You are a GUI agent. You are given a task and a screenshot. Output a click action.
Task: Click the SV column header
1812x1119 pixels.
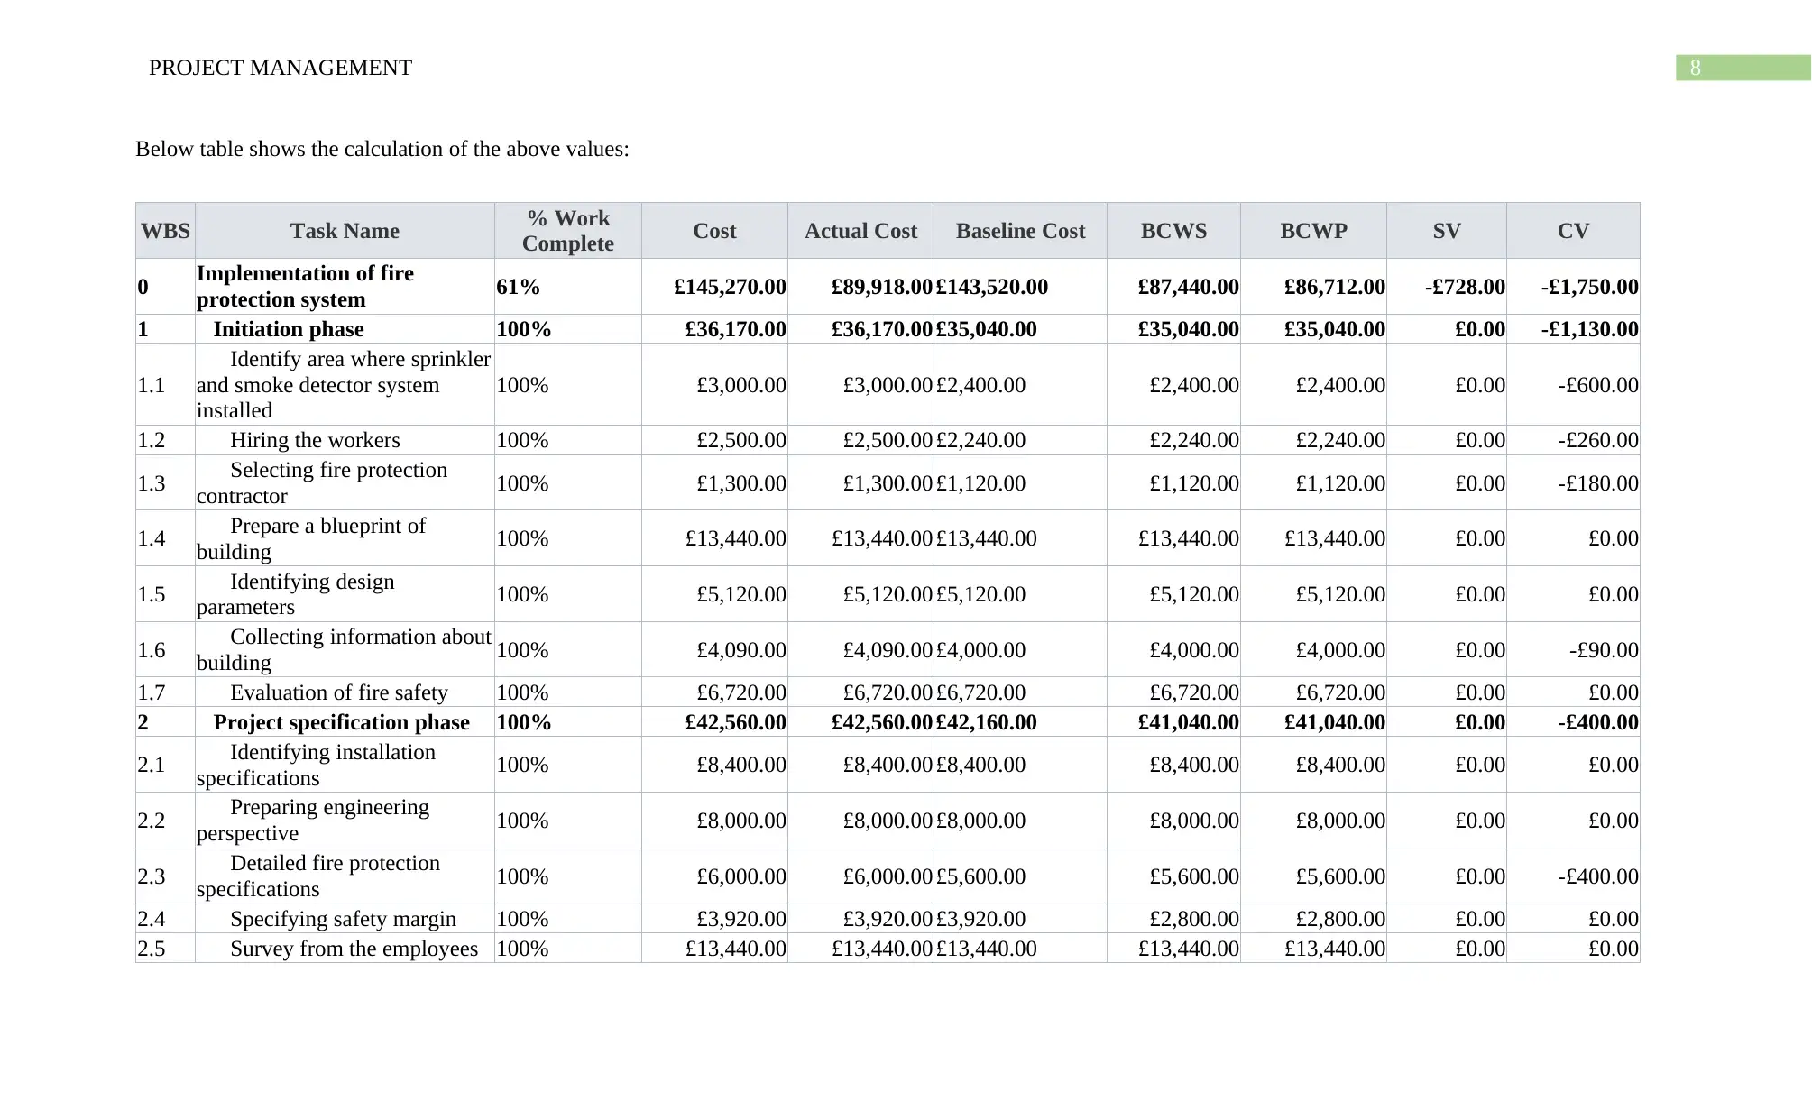coord(1447,231)
